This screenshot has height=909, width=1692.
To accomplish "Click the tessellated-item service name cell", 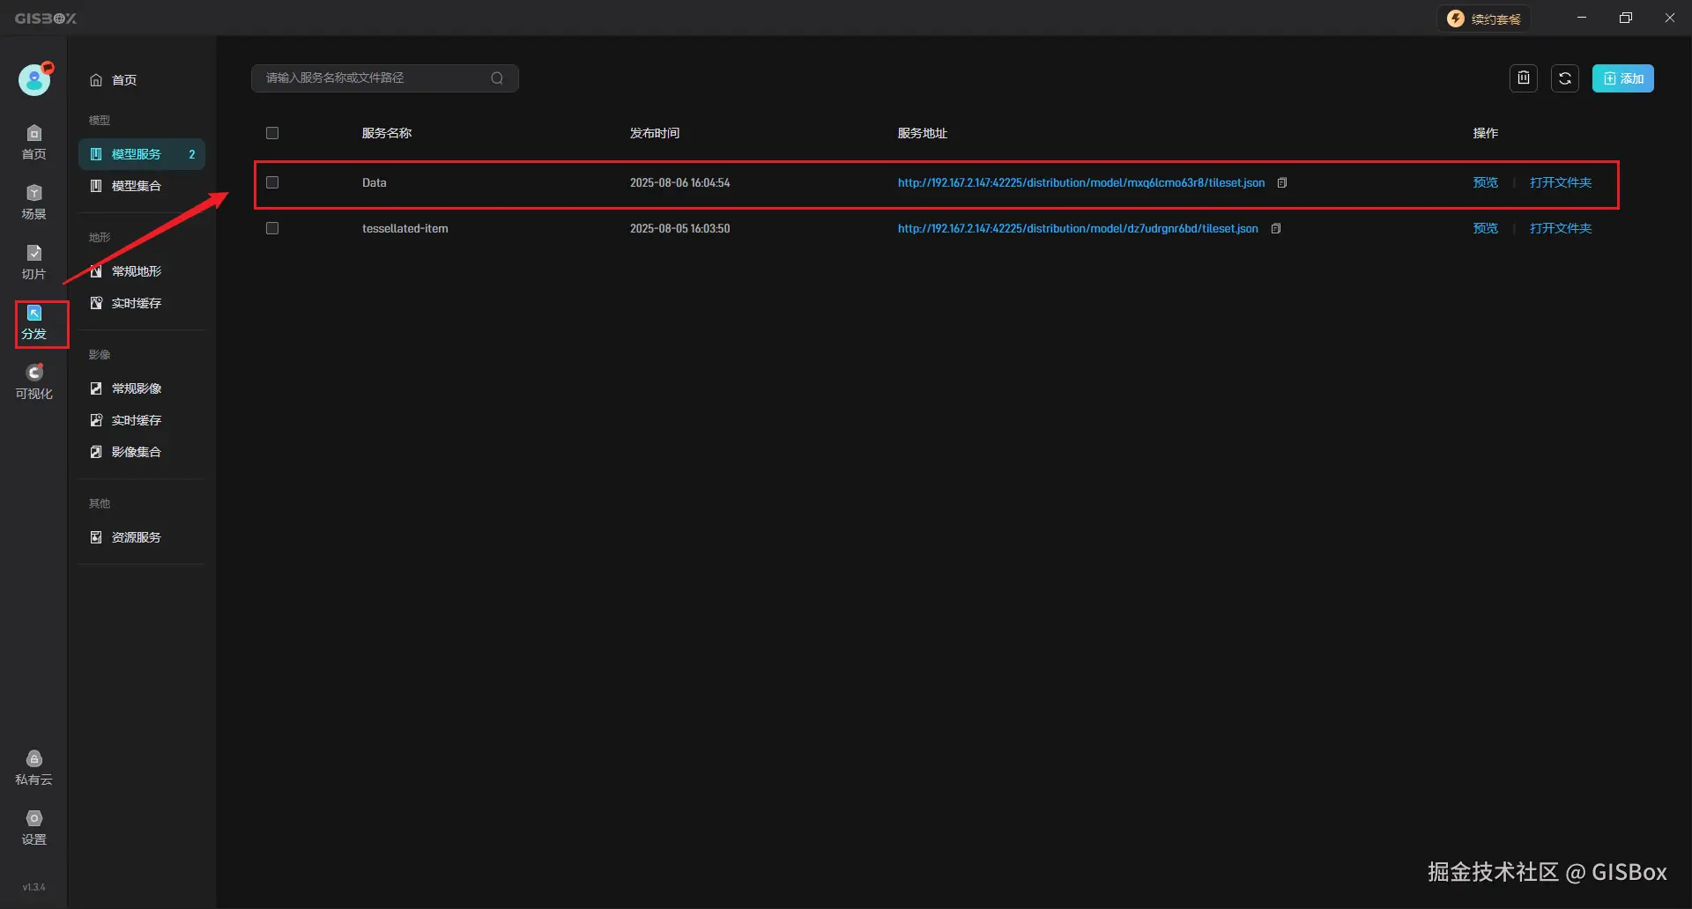I will click(x=405, y=229).
